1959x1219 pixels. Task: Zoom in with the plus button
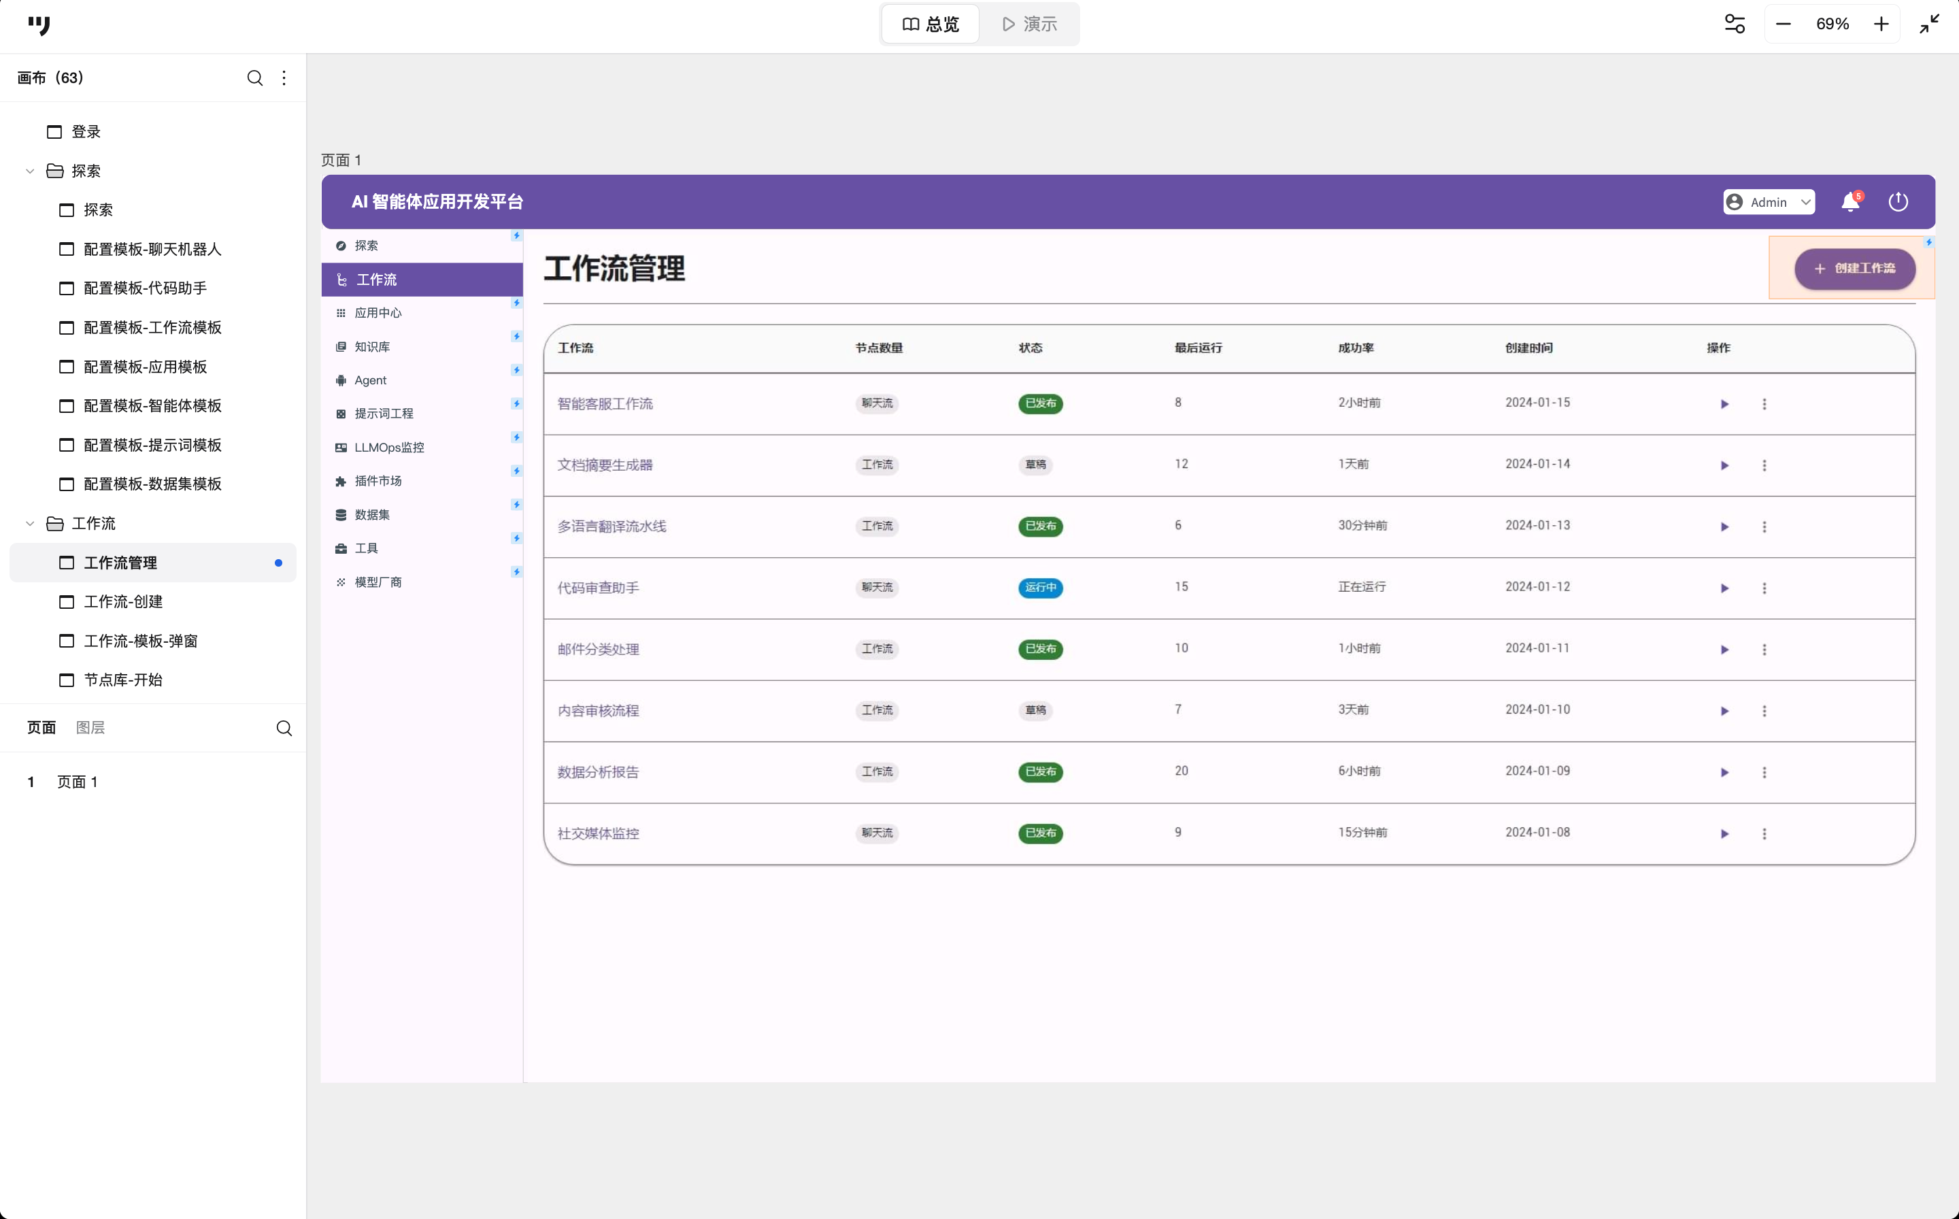click(x=1881, y=24)
